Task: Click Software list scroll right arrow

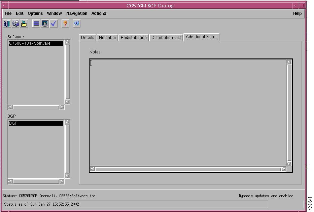Action: pos(62,107)
